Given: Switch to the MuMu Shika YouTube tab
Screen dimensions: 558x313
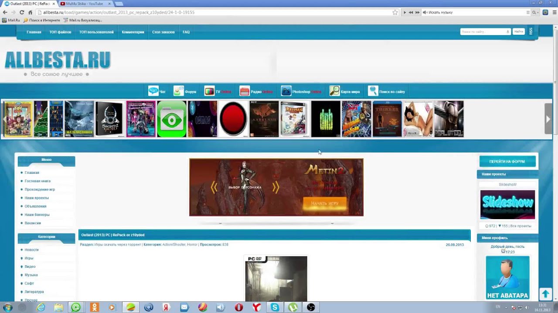Looking at the screenshot, I should 85,3.
